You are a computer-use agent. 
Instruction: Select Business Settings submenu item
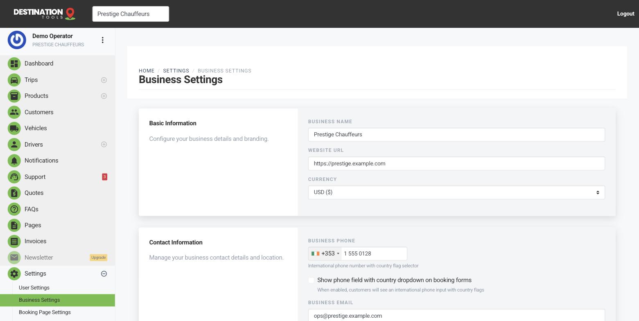click(57, 300)
